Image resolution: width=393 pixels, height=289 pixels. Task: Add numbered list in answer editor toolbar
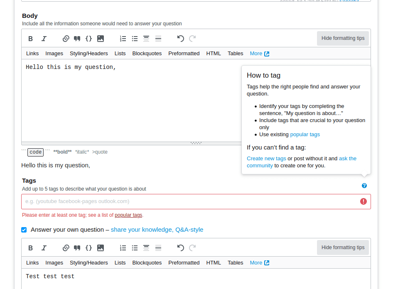coord(123,248)
